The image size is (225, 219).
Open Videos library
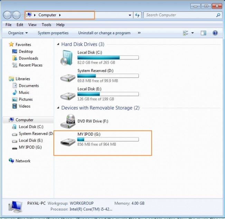point(25,106)
